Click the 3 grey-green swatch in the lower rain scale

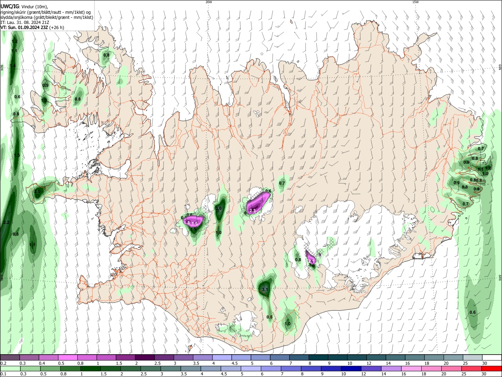[x=170, y=368]
